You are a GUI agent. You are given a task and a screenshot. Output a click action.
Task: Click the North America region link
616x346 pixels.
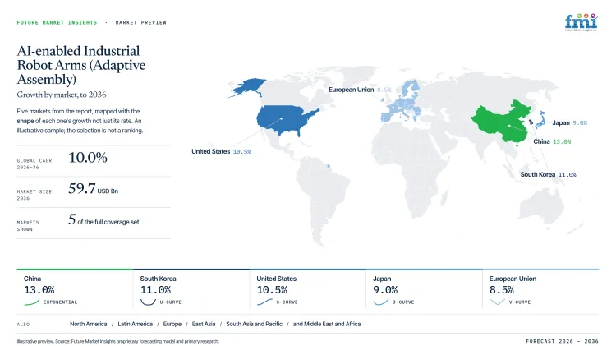89,324
